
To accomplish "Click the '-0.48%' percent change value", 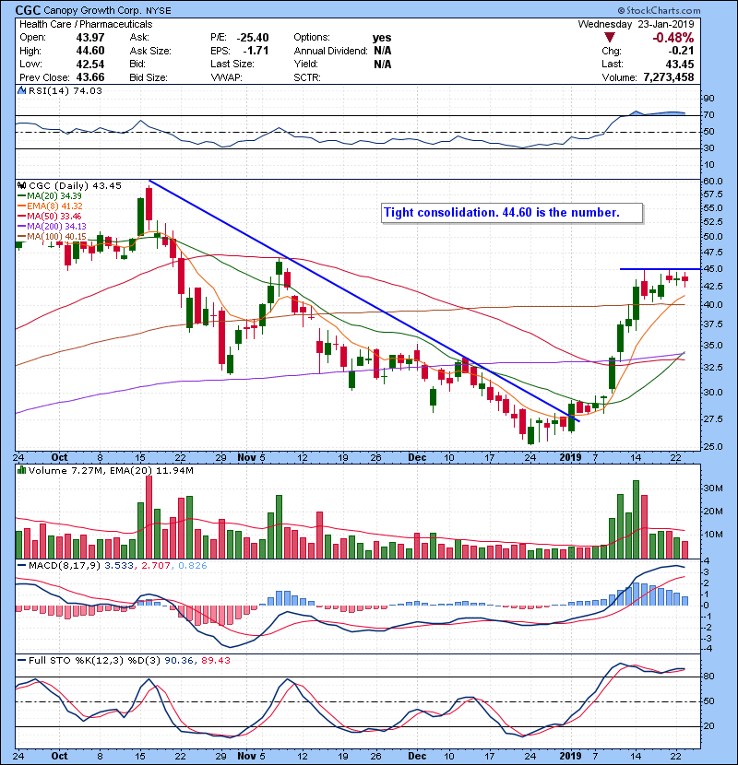I will pyautogui.click(x=673, y=38).
